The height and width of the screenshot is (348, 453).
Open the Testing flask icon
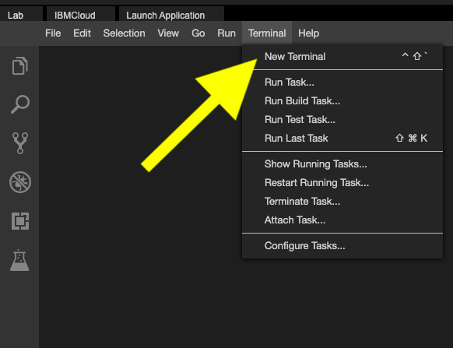tap(19, 260)
